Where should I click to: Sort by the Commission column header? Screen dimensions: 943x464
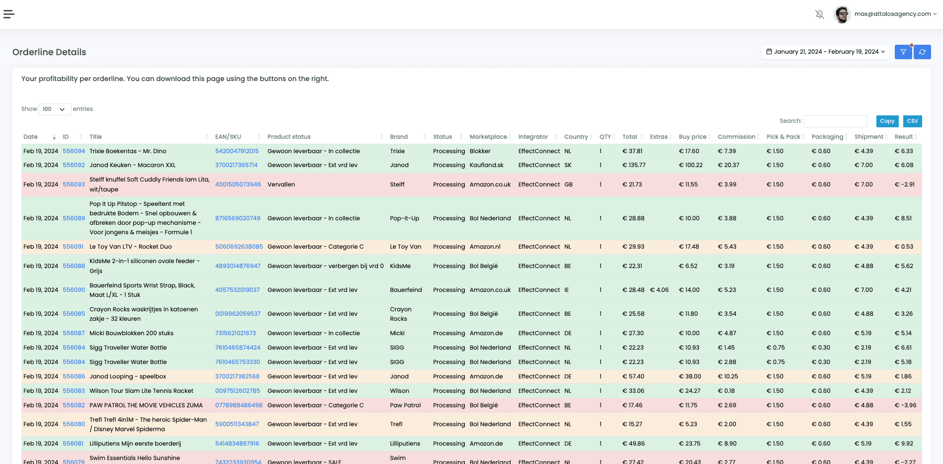[x=740, y=137]
